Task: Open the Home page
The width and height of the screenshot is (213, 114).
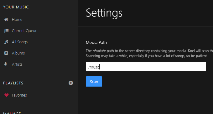Action: (17, 19)
